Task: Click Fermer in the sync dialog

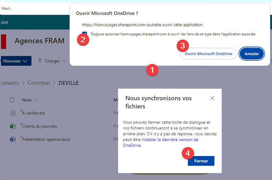Action: pos(201,161)
